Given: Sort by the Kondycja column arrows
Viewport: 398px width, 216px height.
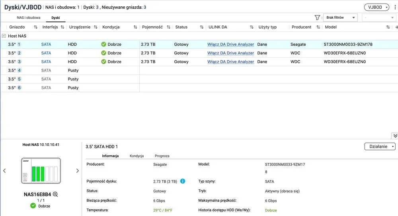Looking at the screenshot, I should (135, 27).
